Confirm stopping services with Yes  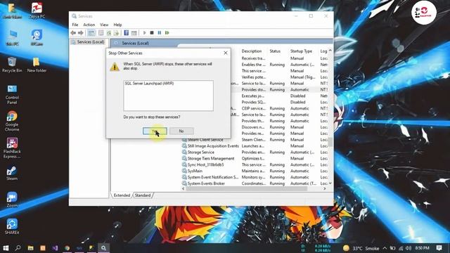155,131
